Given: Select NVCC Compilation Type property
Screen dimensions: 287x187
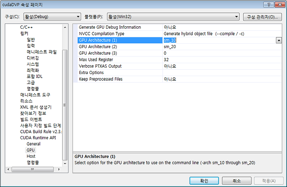Looking at the screenshot, I should pos(120,34).
